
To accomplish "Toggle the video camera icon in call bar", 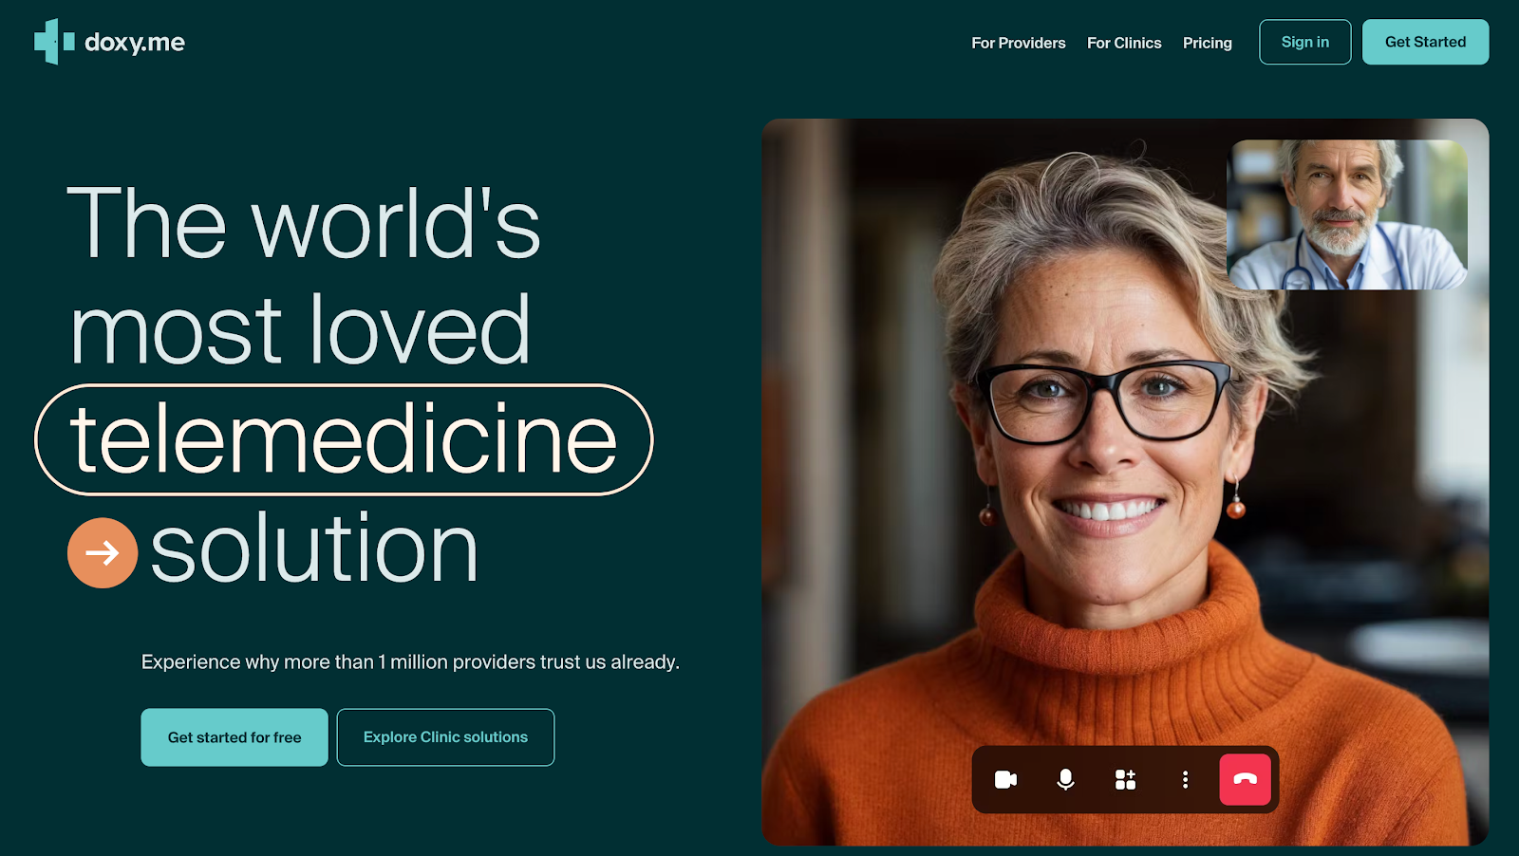I will 1005,780.
